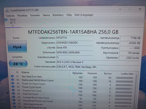Open the Kiintolevy menu

[x=58, y=15]
